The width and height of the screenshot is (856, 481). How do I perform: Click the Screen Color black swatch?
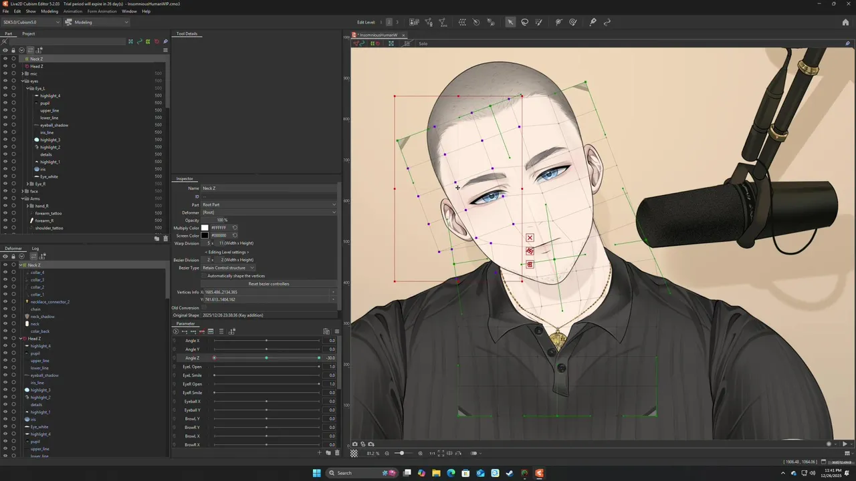pyautogui.click(x=205, y=235)
